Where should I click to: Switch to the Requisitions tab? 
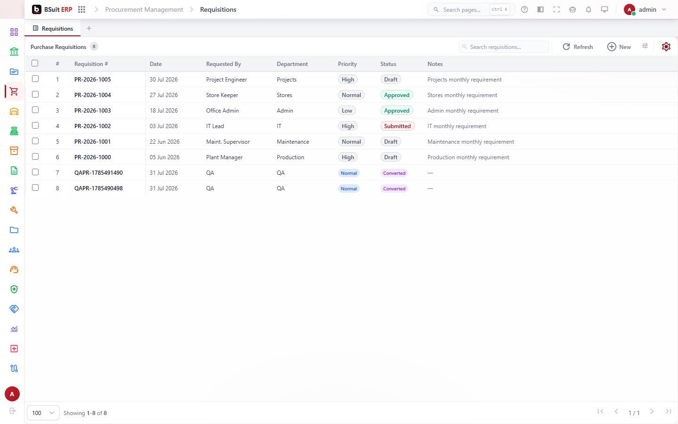coord(53,28)
